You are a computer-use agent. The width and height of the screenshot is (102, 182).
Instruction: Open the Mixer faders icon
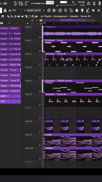65,11
